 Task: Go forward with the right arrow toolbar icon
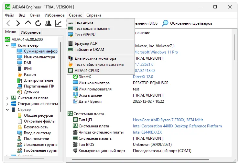(x=18, y=23)
